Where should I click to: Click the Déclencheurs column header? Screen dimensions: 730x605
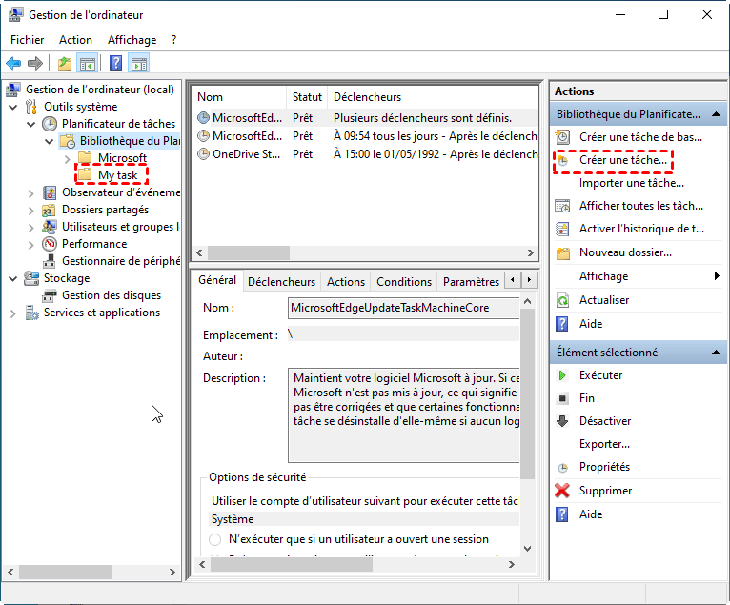[433, 97]
